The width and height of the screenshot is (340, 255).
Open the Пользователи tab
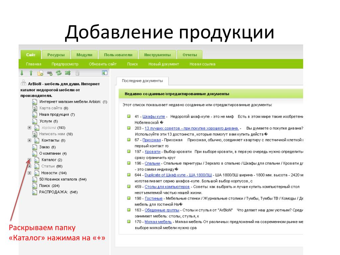(118, 55)
